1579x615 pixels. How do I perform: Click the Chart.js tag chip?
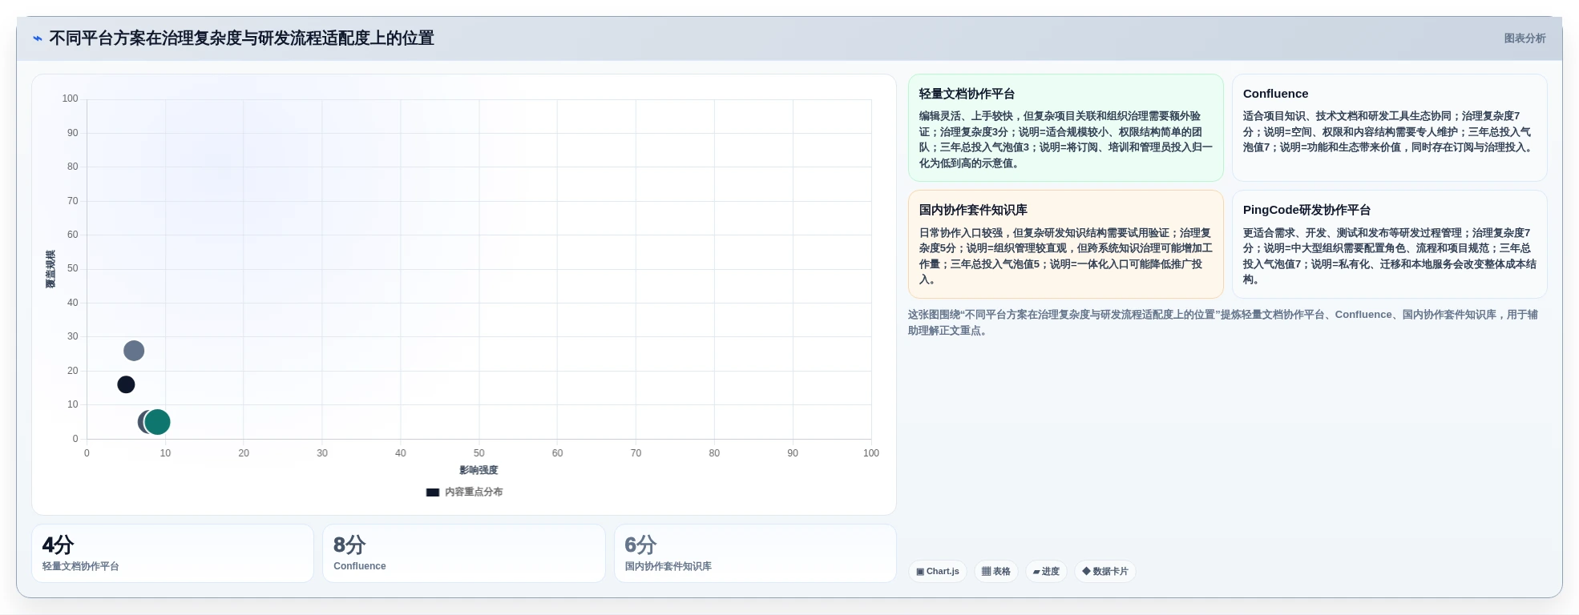[x=938, y=572]
